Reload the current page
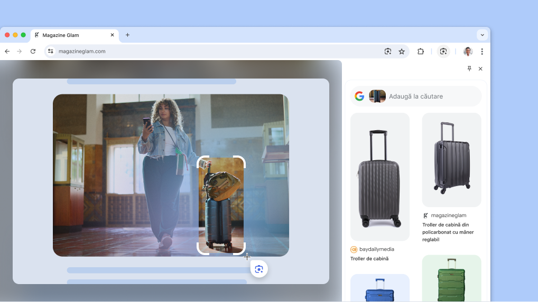Viewport: 538px width, 302px height. tap(33, 51)
